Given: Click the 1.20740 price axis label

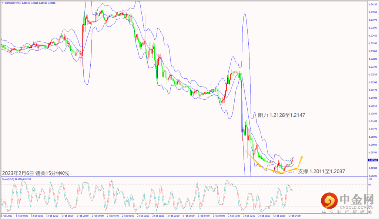Looking at the screenshot, I should click(373, 152).
